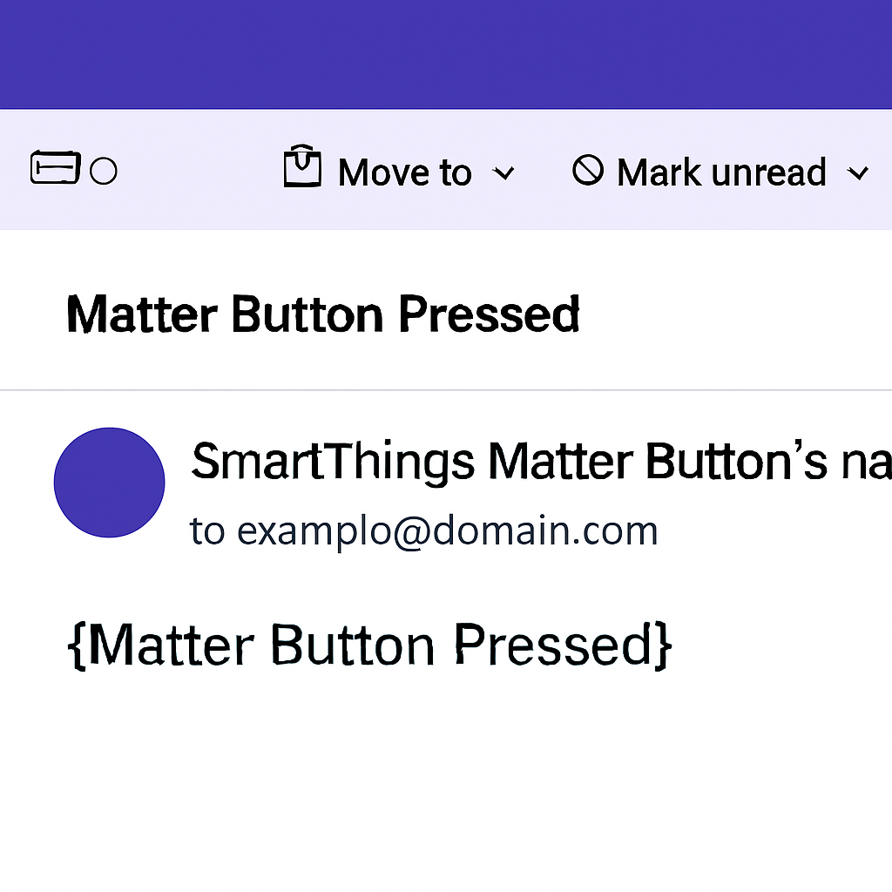892x892 pixels.
Task: Open the sender's purple avatar circle
Action: 110,483
